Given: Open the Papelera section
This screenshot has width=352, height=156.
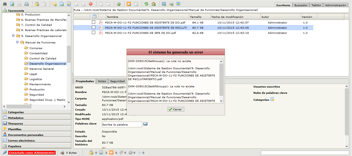Looking at the screenshot, I should 15,146.
